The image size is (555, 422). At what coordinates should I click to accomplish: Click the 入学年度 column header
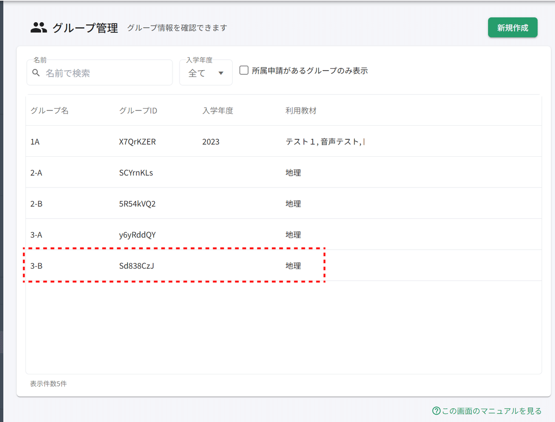click(x=218, y=110)
